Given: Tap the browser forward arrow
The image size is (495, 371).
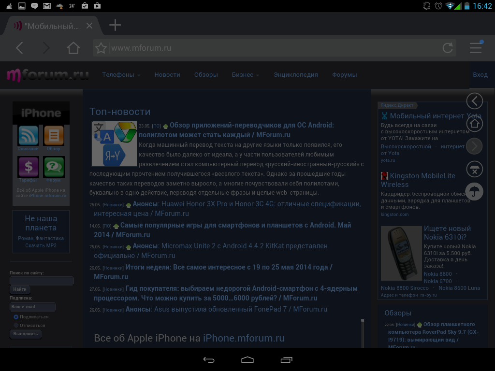Looking at the screenshot, I should pos(46,48).
